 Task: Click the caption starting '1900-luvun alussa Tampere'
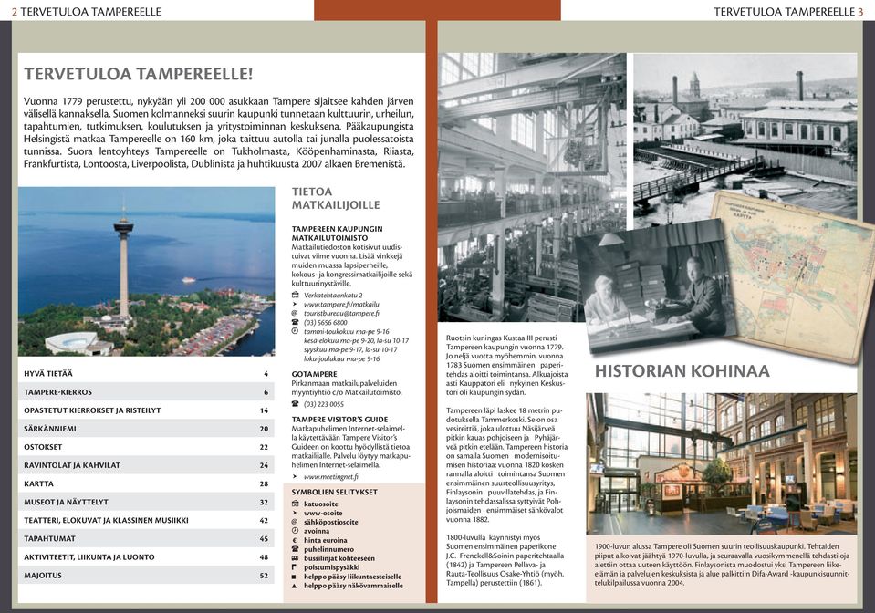tap(722, 565)
